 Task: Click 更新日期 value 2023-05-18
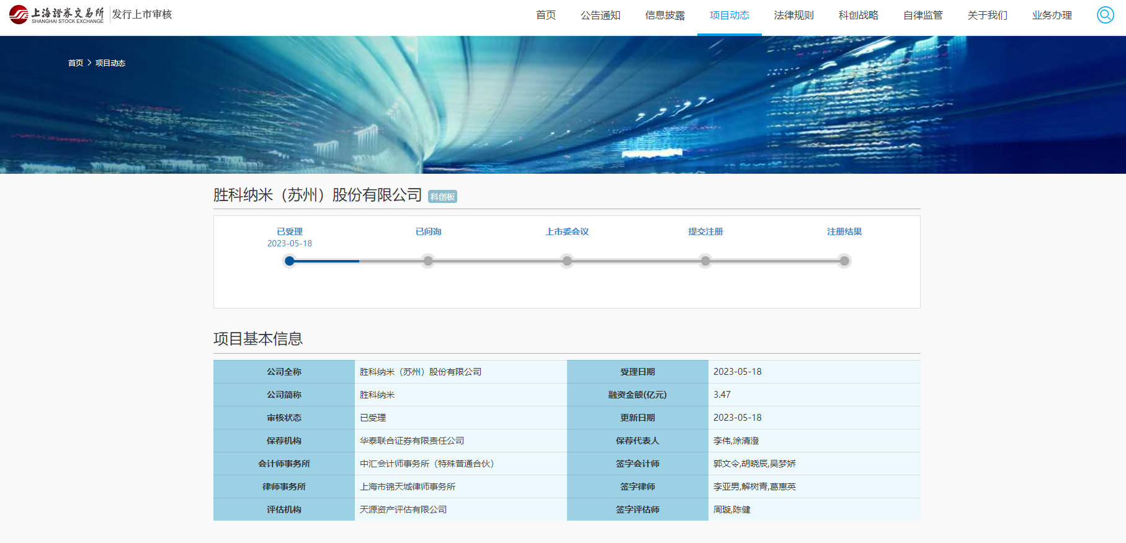click(x=738, y=418)
